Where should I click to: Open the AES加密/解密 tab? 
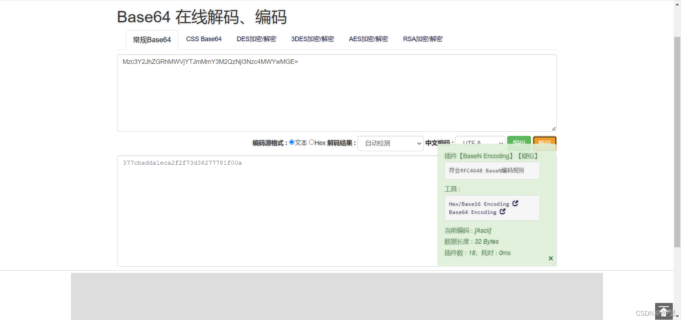tap(368, 39)
